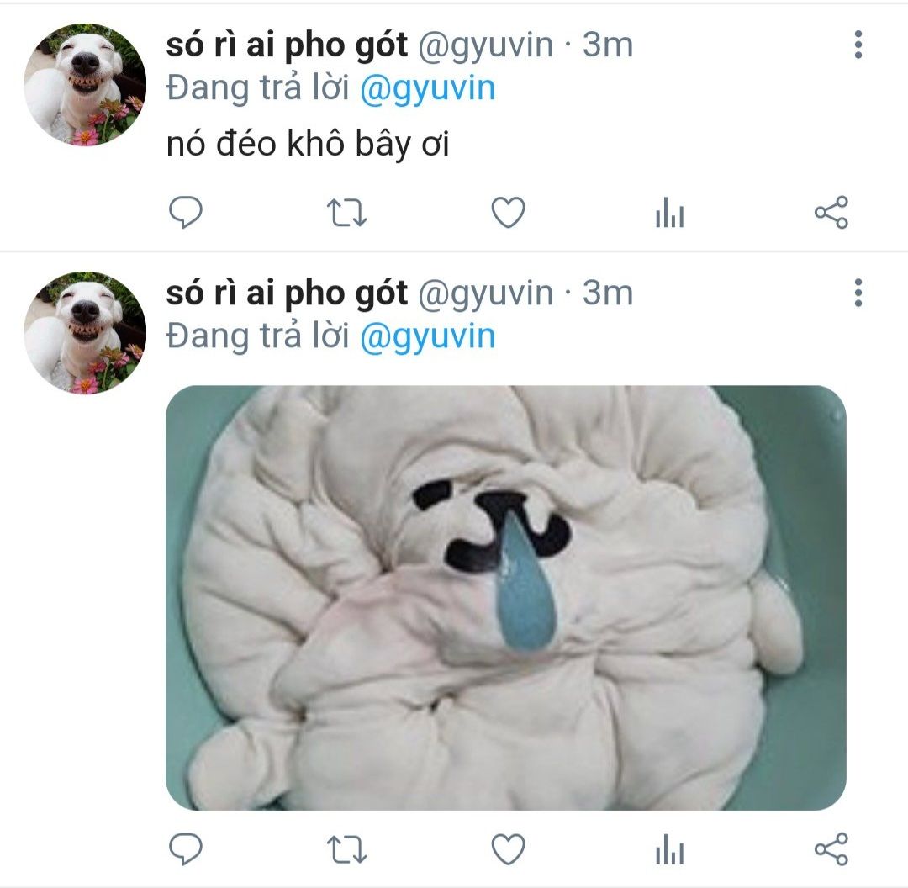Share the blanket image tweet
The width and height of the screenshot is (908, 888).
(831, 848)
